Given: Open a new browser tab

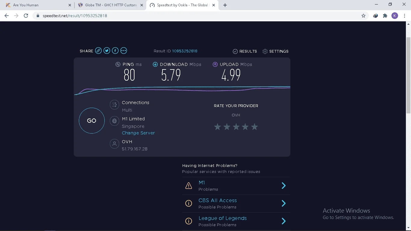Looking at the screenshot, I should coord(225,5).
